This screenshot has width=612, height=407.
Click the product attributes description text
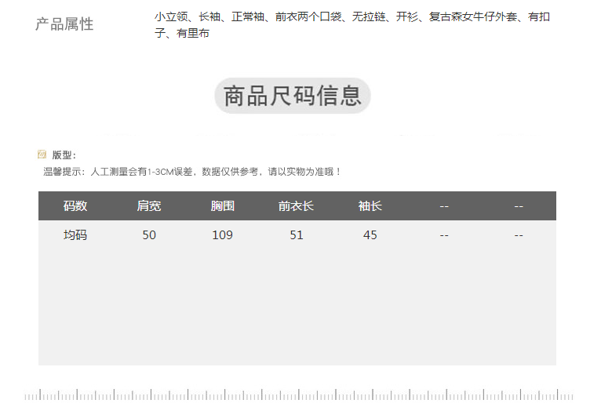pos(352,24)
